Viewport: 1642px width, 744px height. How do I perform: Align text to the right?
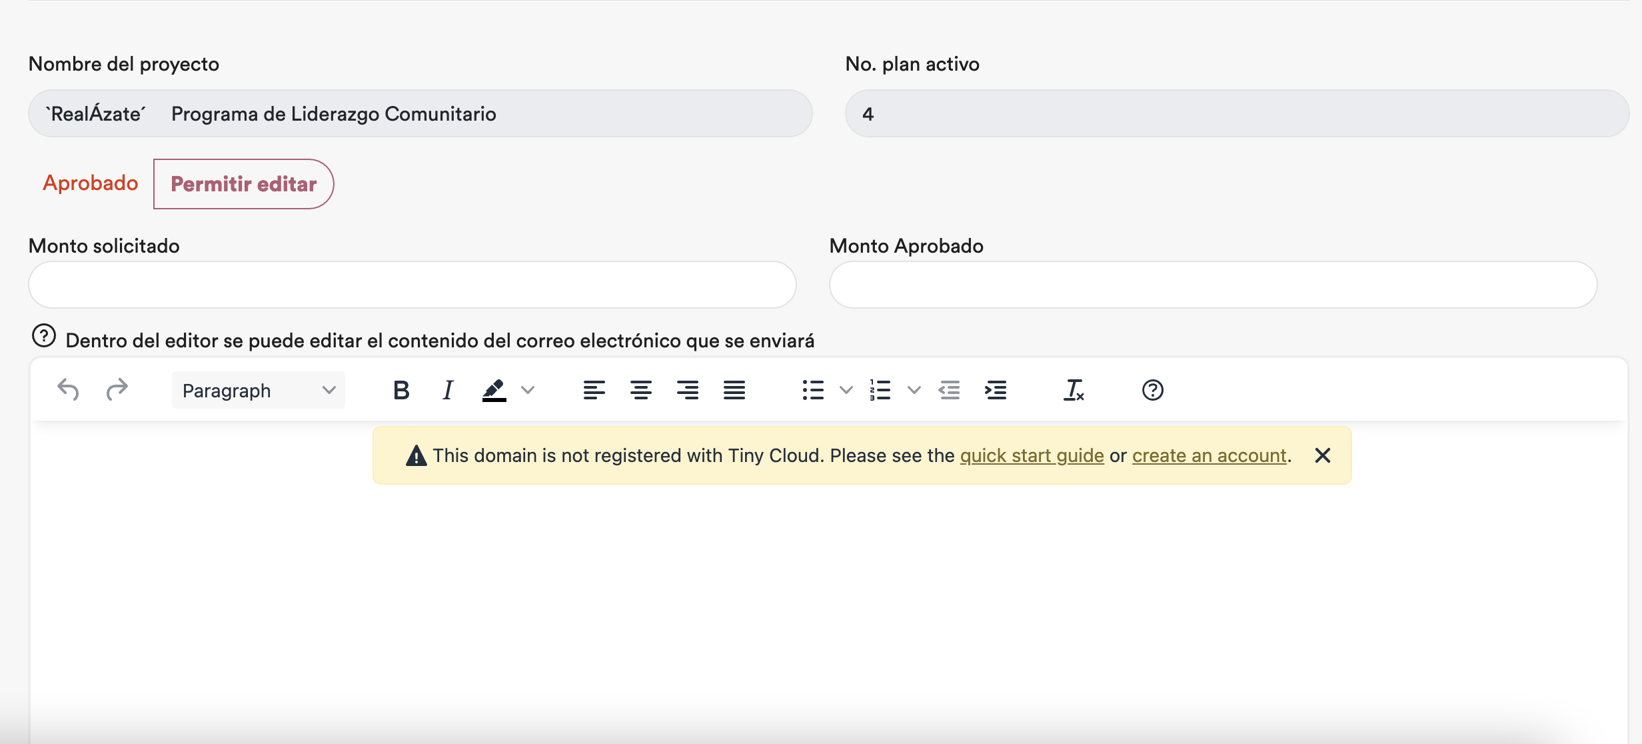coord(687,390)
